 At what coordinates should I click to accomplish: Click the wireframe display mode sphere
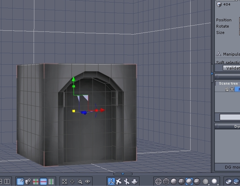click(x=158, y=181)
